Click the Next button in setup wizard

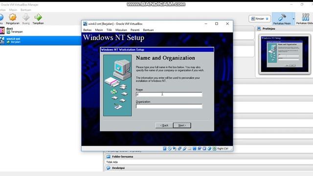[182, 125]
